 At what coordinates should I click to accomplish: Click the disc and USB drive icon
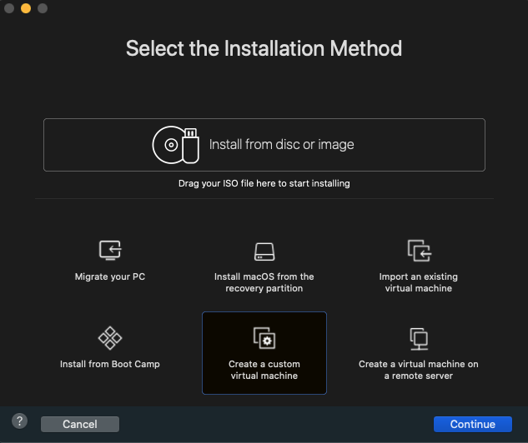[176, 145]
